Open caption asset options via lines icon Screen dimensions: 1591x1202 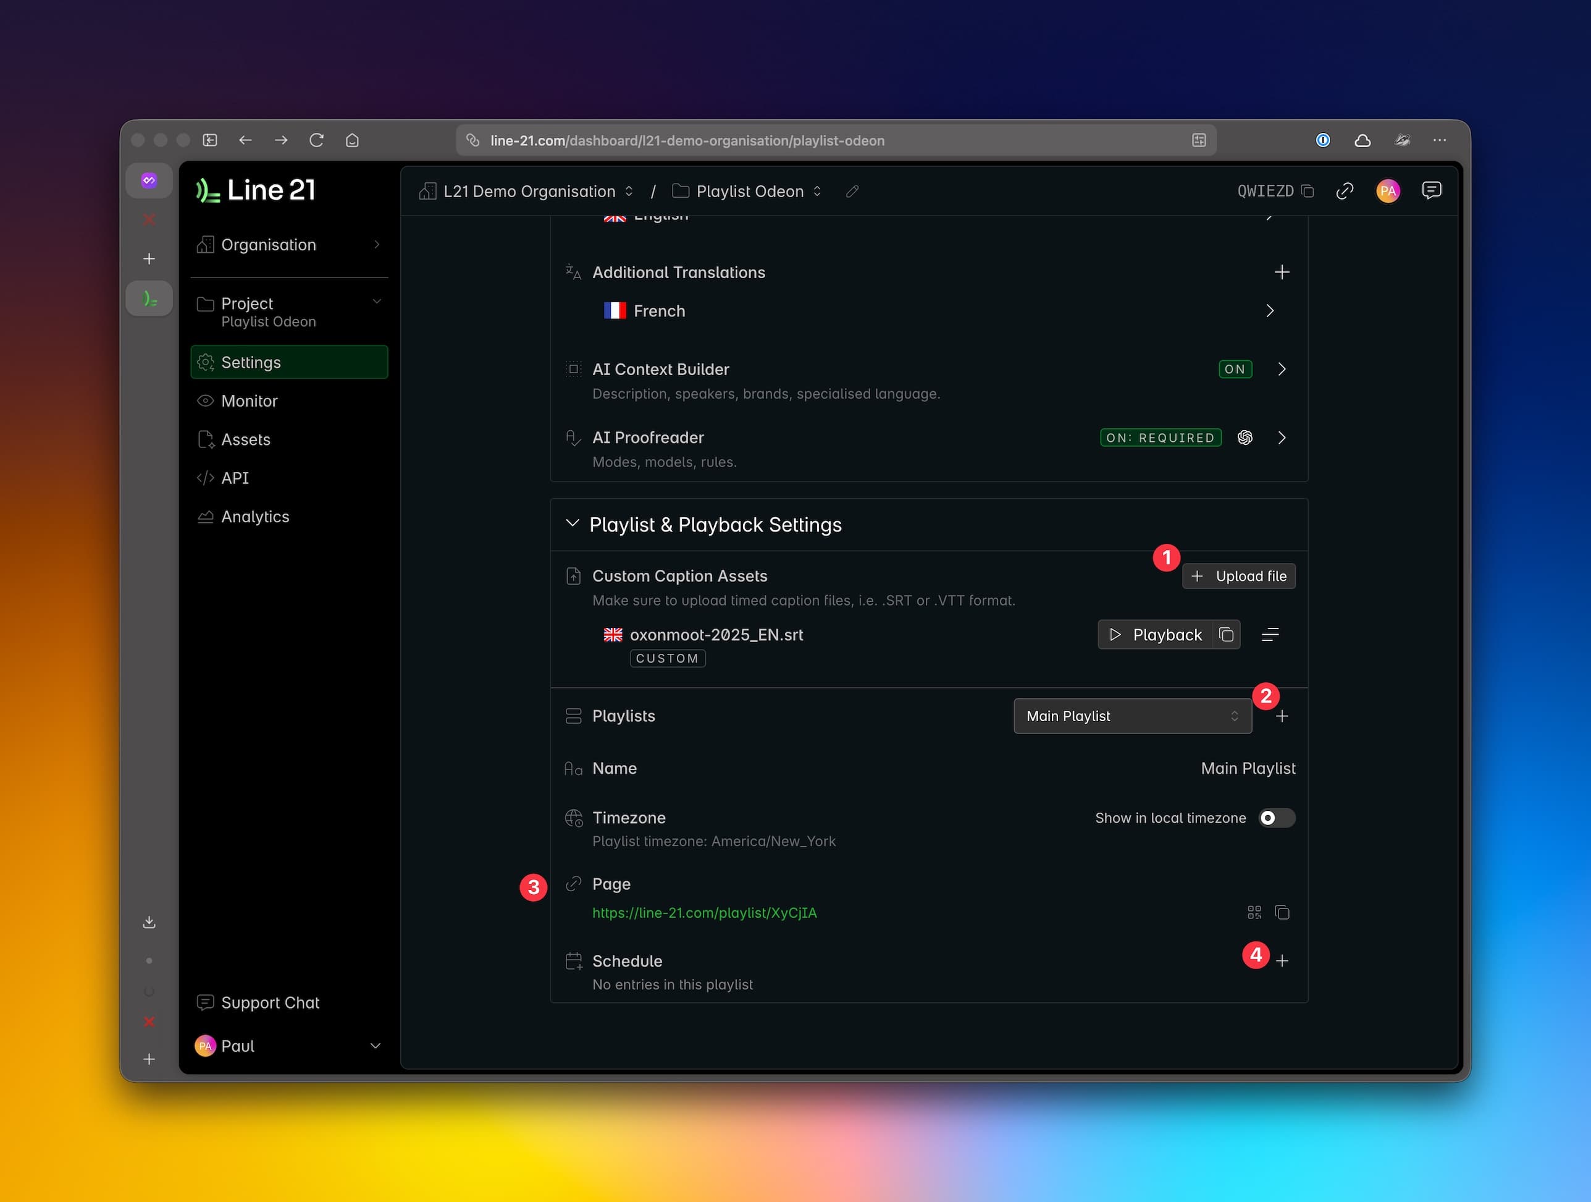tap(1270, 634)
